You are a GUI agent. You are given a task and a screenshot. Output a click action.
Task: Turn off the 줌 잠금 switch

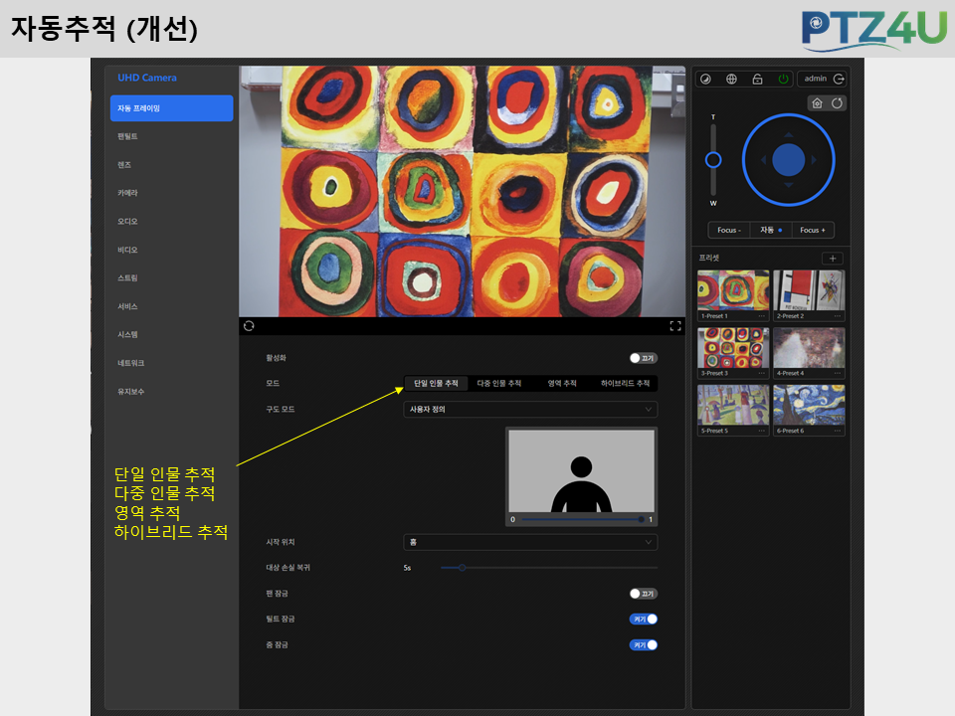point(644,644)
